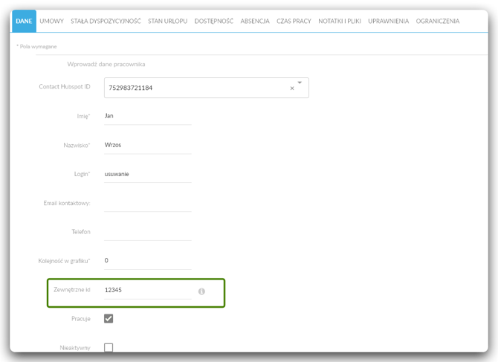The width and height of the screenshot is (498, 362).
Task: Click the info icon beside Zewnętrzne id
Action: click(x=201, y=291)
